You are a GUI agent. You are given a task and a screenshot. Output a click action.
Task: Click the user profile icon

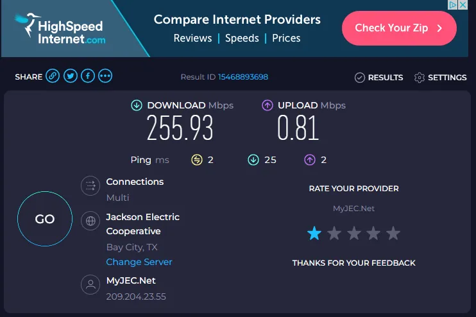[90, 284]
